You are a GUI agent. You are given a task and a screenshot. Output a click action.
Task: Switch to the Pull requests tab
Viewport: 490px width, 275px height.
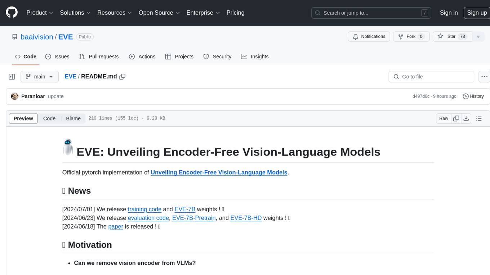pos(99,57)
